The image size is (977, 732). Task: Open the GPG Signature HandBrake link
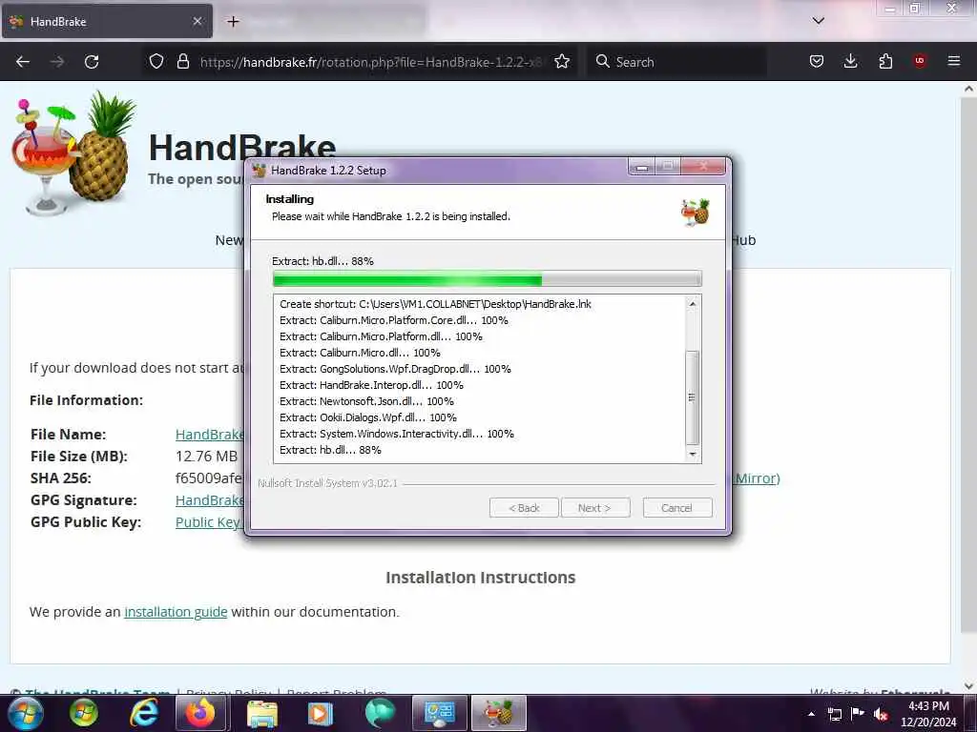pos(209,500)
